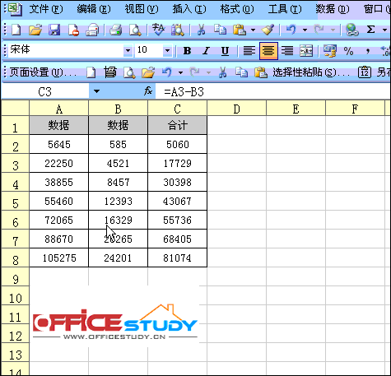This screenshot has width=391, height=376.
Task: Click the 页面设置(U)... button
Action: pos(43,72)
